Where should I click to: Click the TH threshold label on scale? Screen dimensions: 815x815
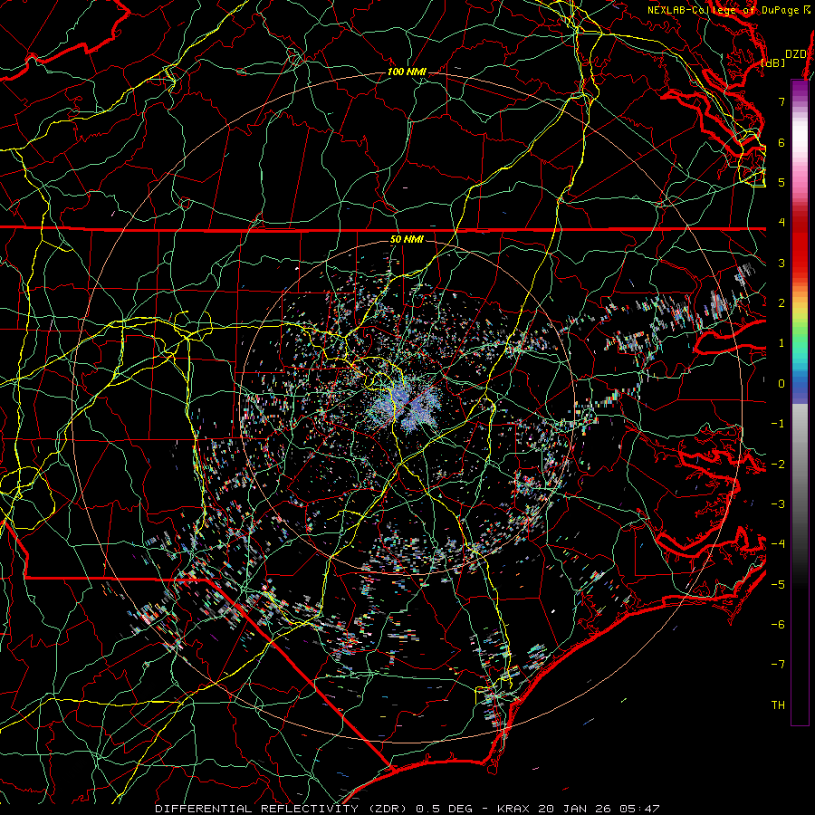[x=778, y=705]
